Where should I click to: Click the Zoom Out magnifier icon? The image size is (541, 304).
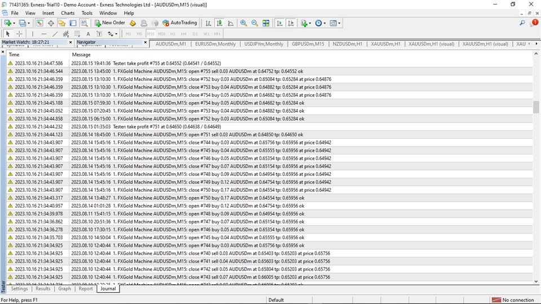click(255, 23)
